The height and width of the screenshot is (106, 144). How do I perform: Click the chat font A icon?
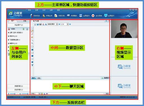pyautogui.click(x=44, y=94)
